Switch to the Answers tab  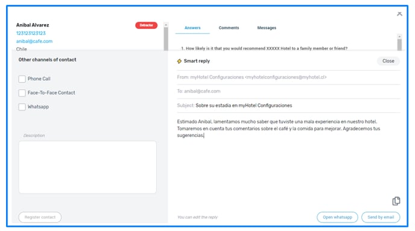[192, 28]
